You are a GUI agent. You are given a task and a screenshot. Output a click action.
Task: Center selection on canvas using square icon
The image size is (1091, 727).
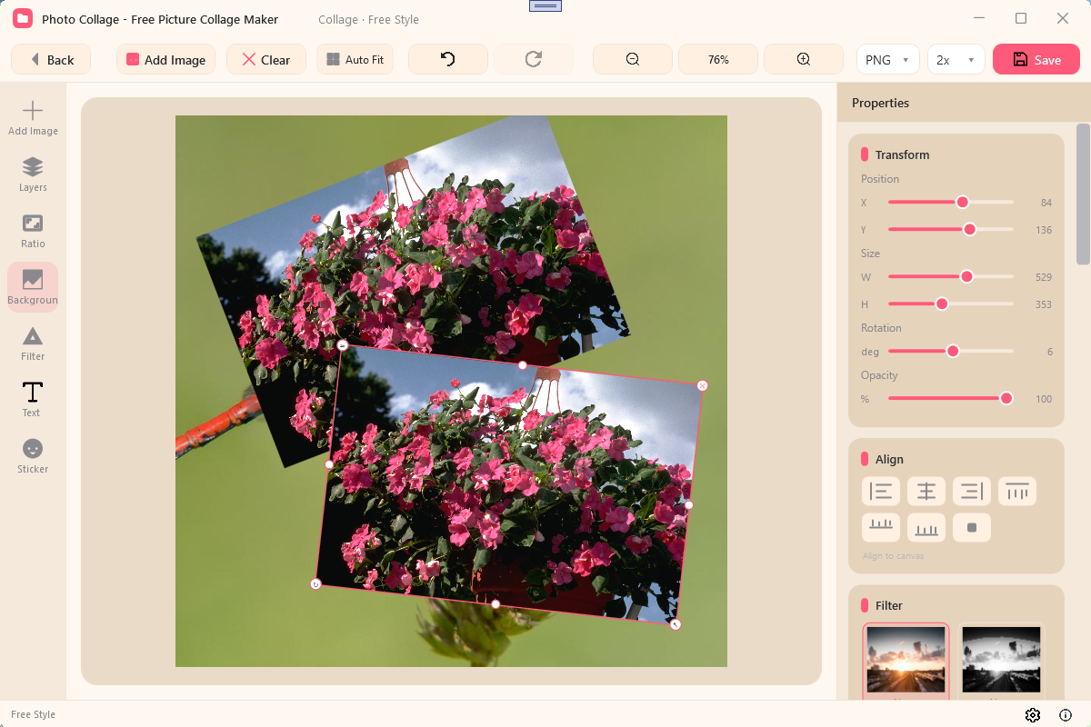(x=972, y=527)
